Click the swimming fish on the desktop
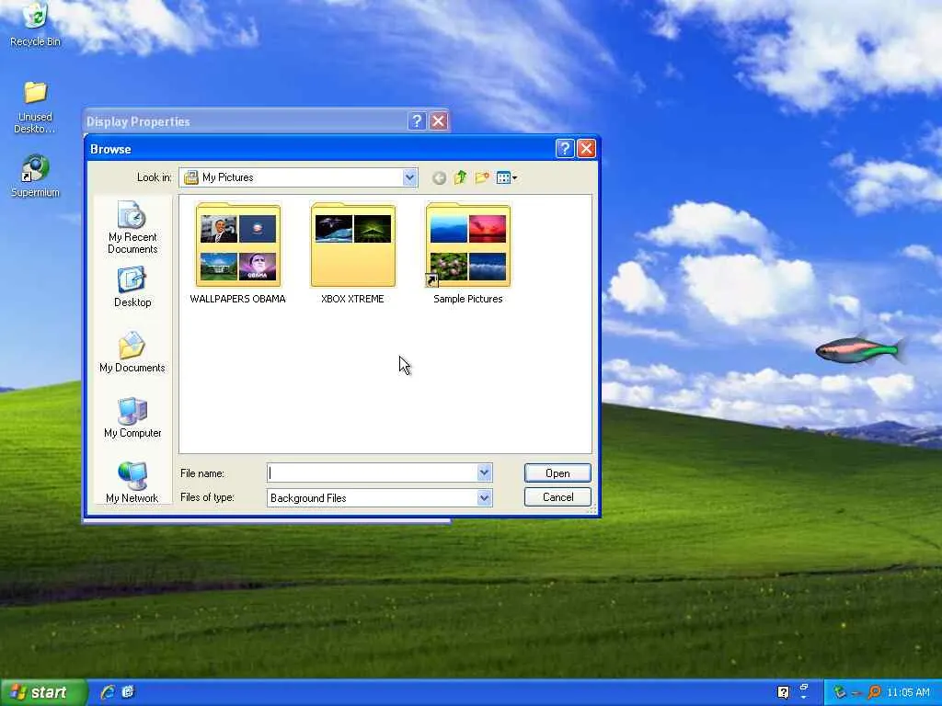 (860, 349)
